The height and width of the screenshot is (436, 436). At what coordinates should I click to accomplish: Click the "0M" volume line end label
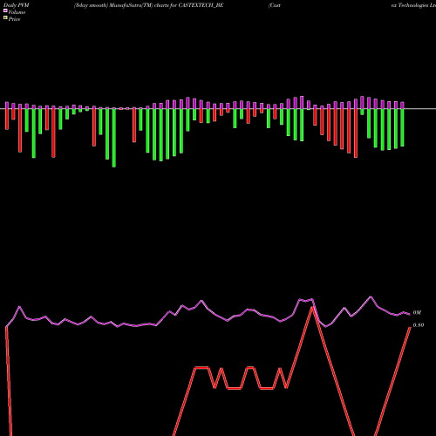(417, 313)
